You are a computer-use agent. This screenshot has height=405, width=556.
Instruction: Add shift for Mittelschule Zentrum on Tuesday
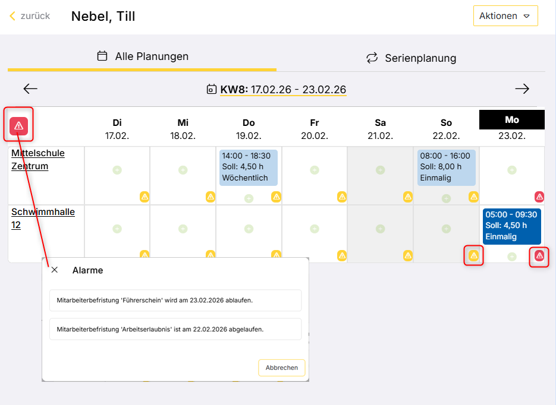(117, 170)
